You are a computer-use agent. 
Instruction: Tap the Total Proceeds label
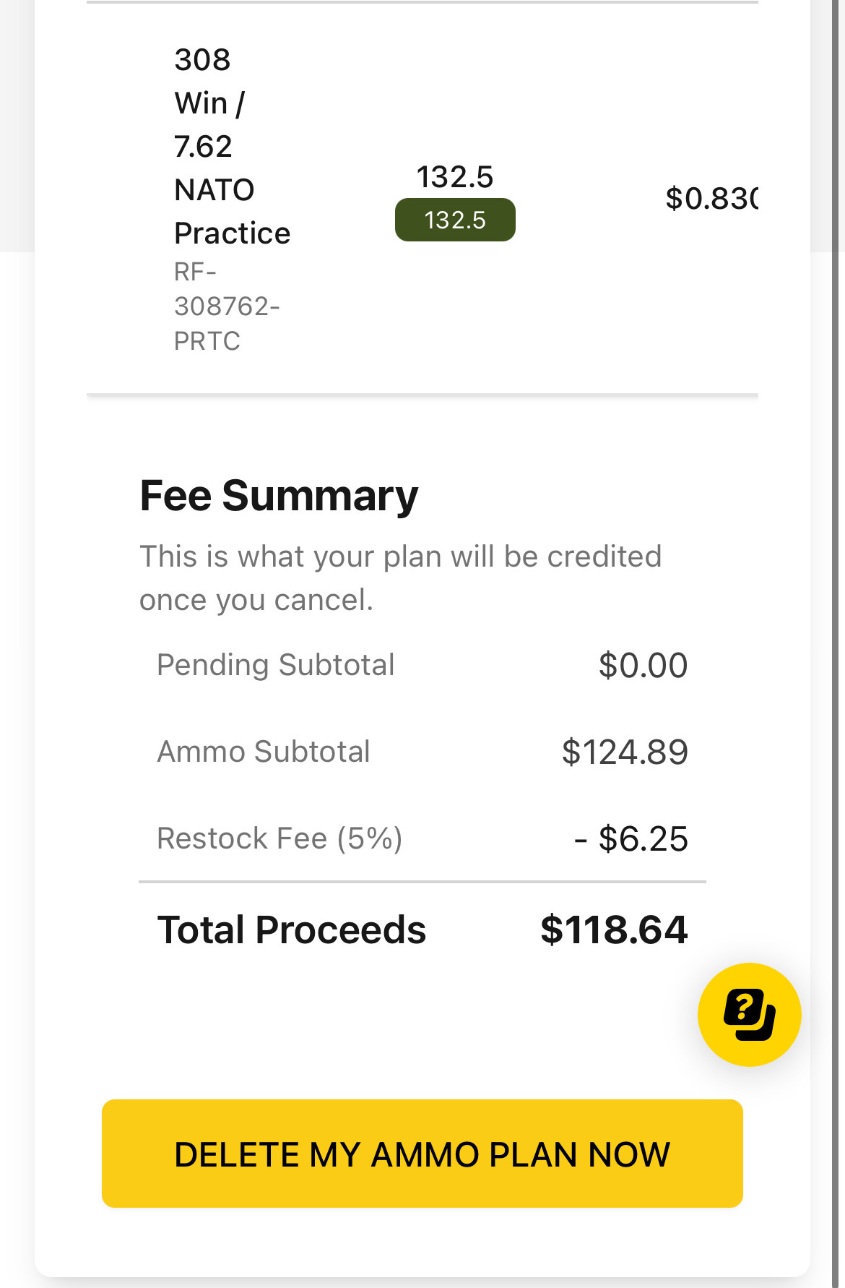click(292, 929)
